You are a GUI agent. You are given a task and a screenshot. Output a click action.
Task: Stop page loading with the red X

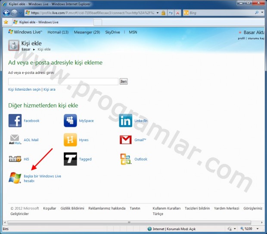pyautogui.click(x=177, y=13)
